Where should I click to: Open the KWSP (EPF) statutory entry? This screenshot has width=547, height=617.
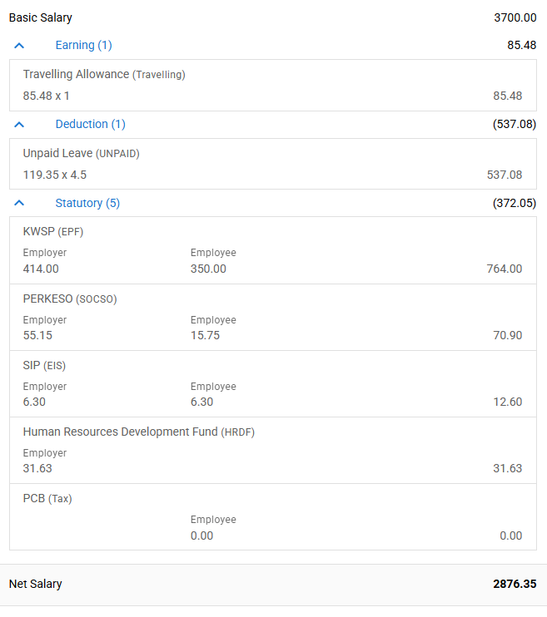53,232
